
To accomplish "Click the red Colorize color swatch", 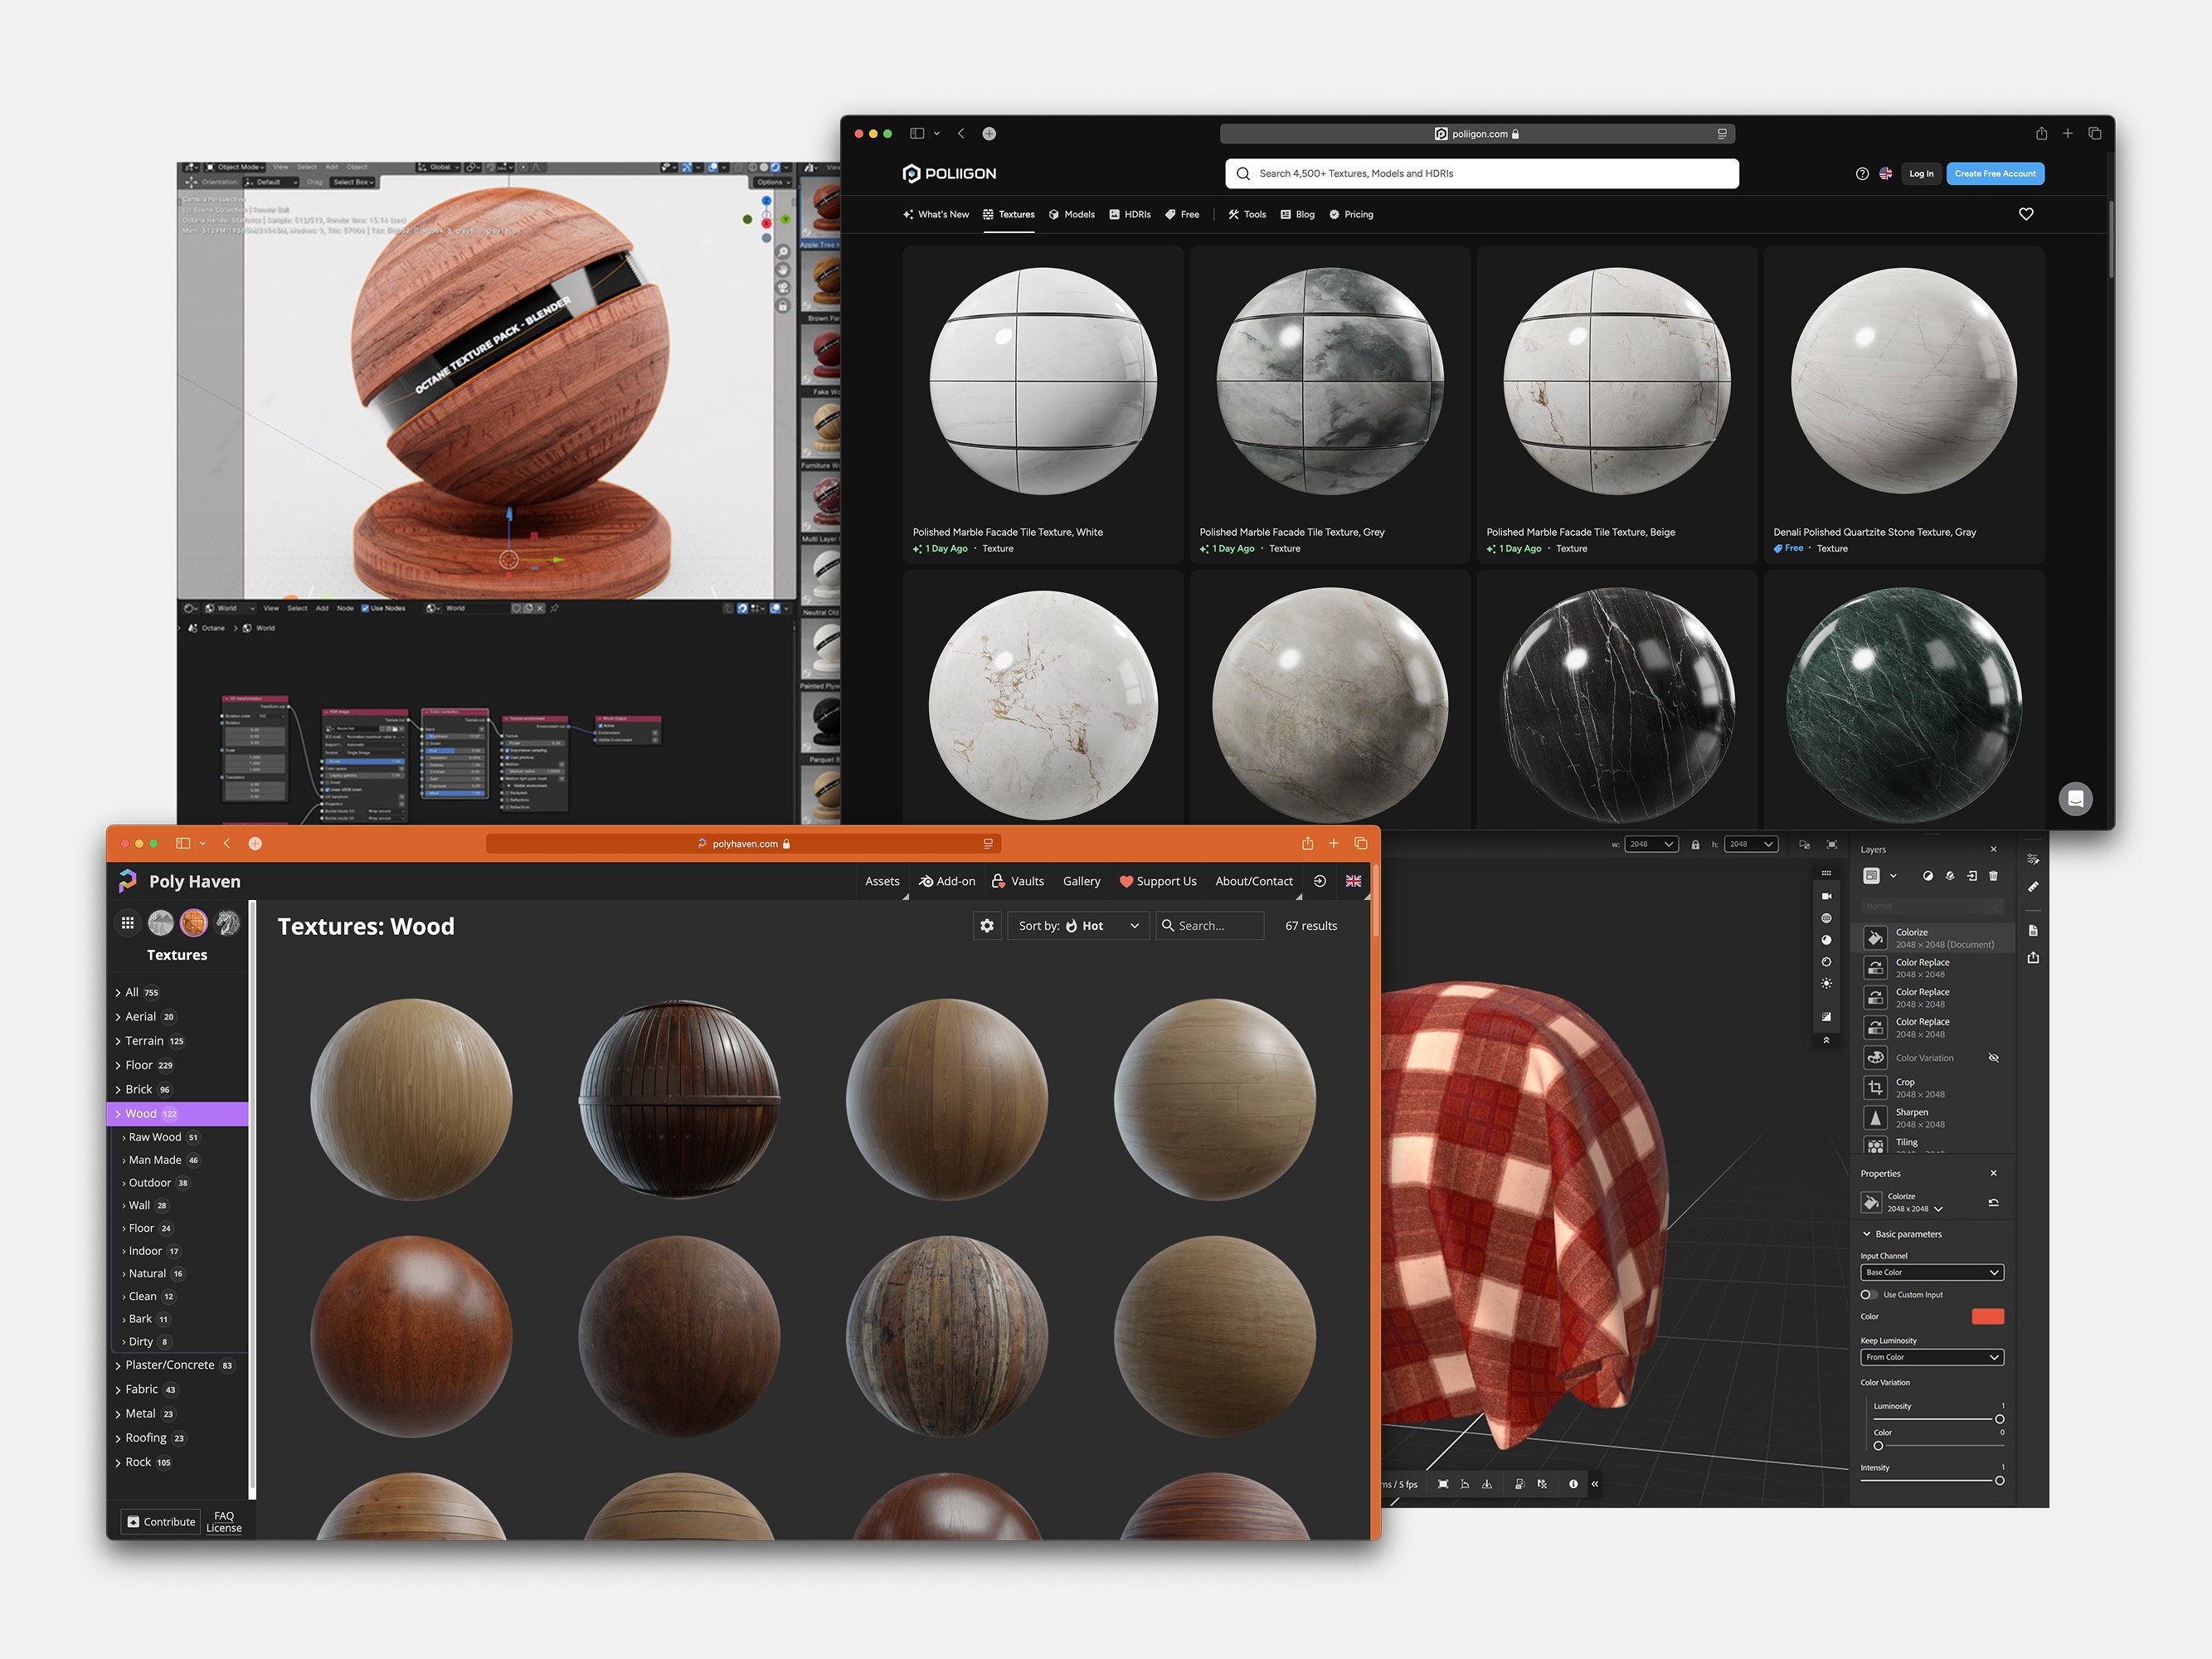I will point(1987,1317).
